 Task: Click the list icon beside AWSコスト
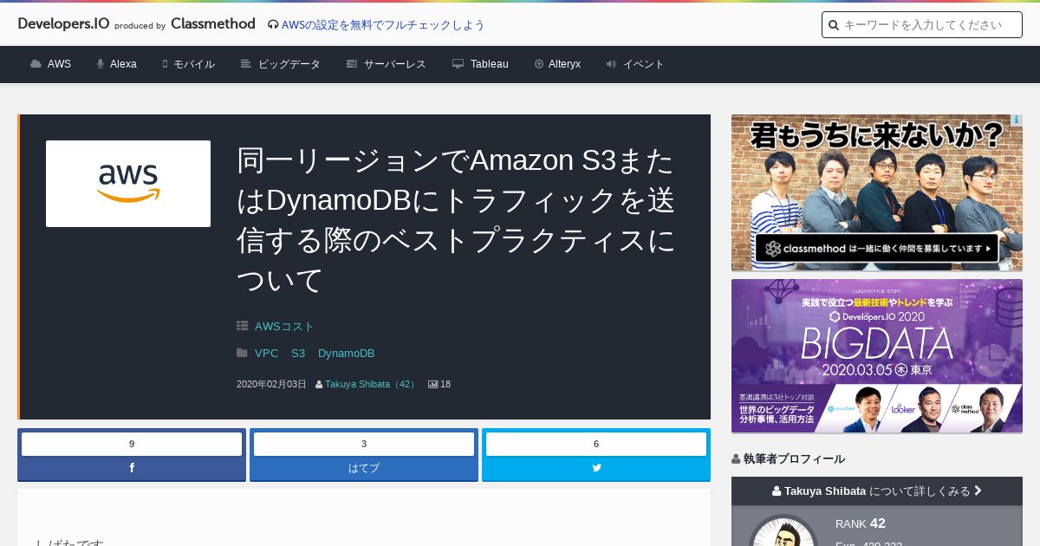(242, 326)
